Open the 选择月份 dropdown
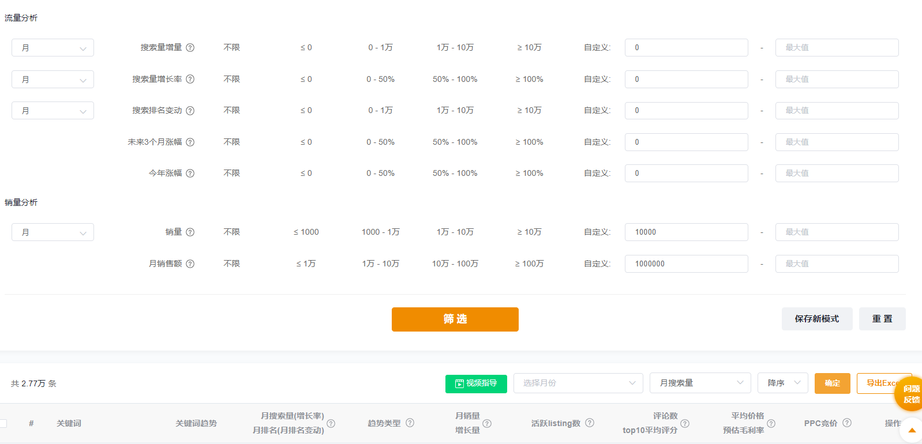The width and height of the screenshot is (922, 444). pyautogui.click(x=578, y=383)
